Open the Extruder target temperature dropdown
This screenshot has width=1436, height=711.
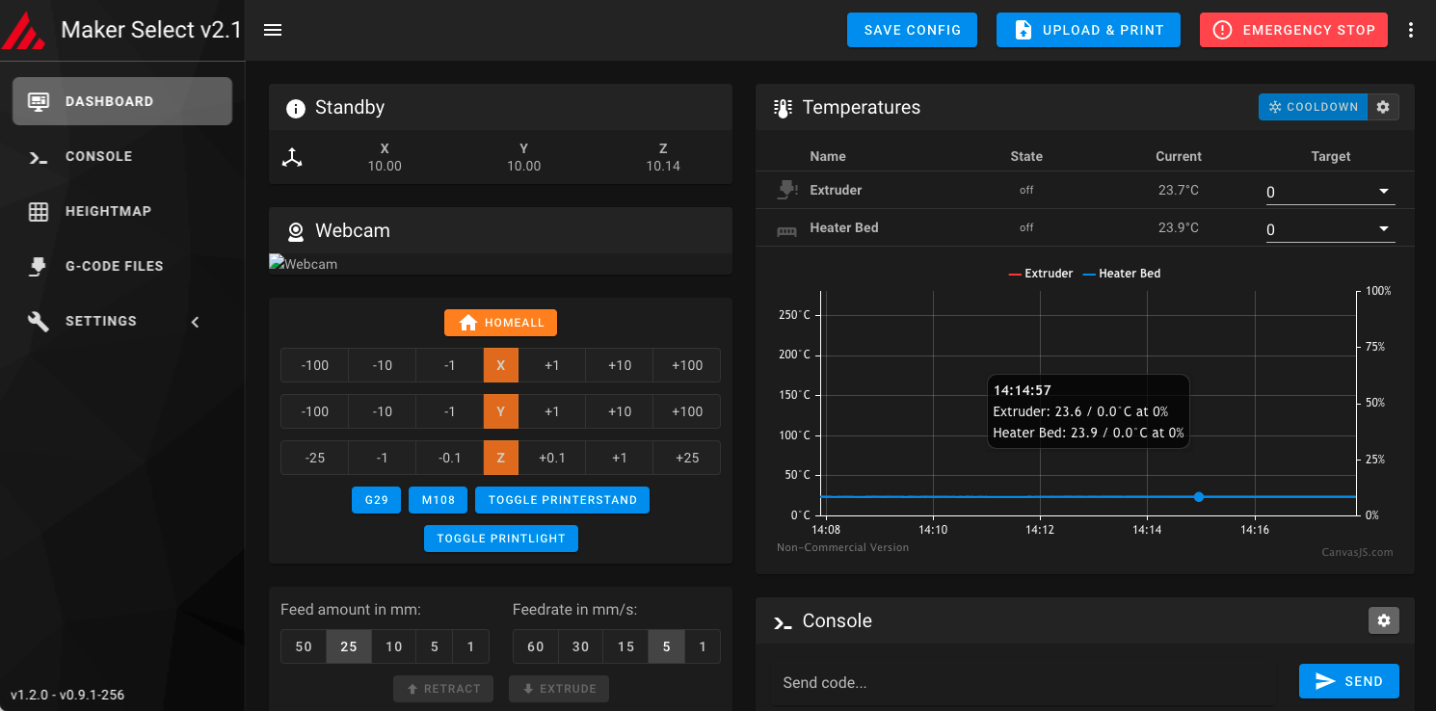pos(1330,192)
